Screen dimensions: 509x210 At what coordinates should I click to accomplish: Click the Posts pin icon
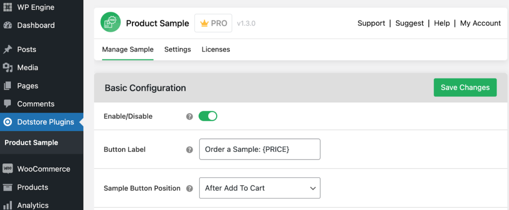point(7,50)
